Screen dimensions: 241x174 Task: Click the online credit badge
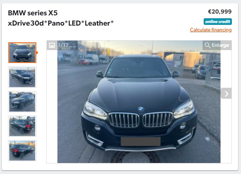tap(218, 22)
